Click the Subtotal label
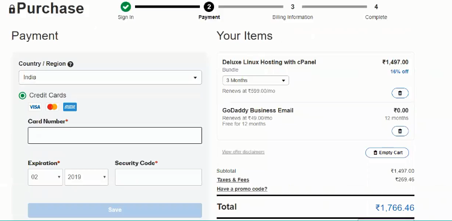Image resolution: width=452 pixels, height=221 pixels. coord(227,171)
